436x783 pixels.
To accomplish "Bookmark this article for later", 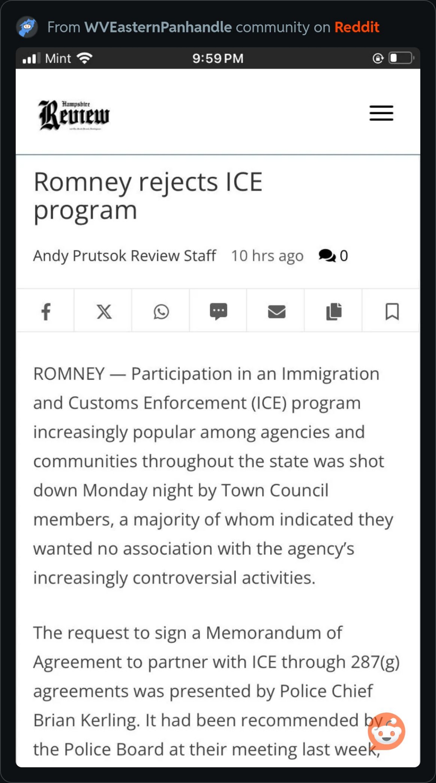I will coord(392,312).
